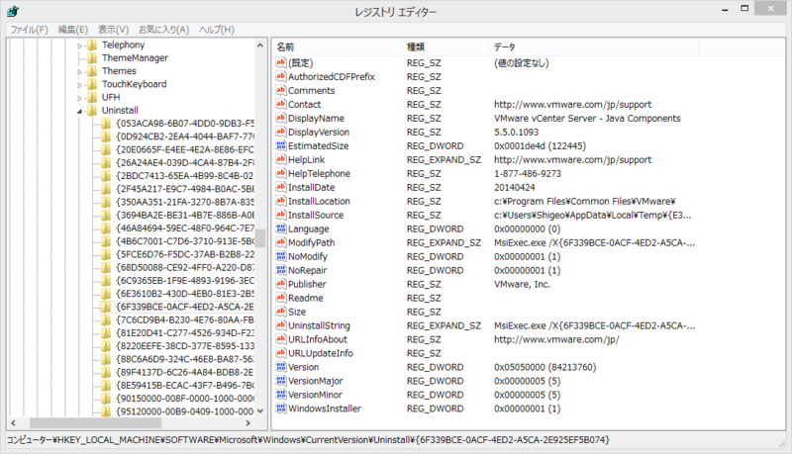Select the ModifyPath value name
This screenshot has width=792, height=454.
pyautogui.click(x=311, y=242)
